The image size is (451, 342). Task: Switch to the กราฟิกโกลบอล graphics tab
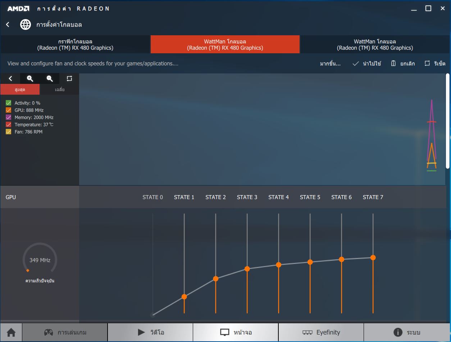click(75, 45)
